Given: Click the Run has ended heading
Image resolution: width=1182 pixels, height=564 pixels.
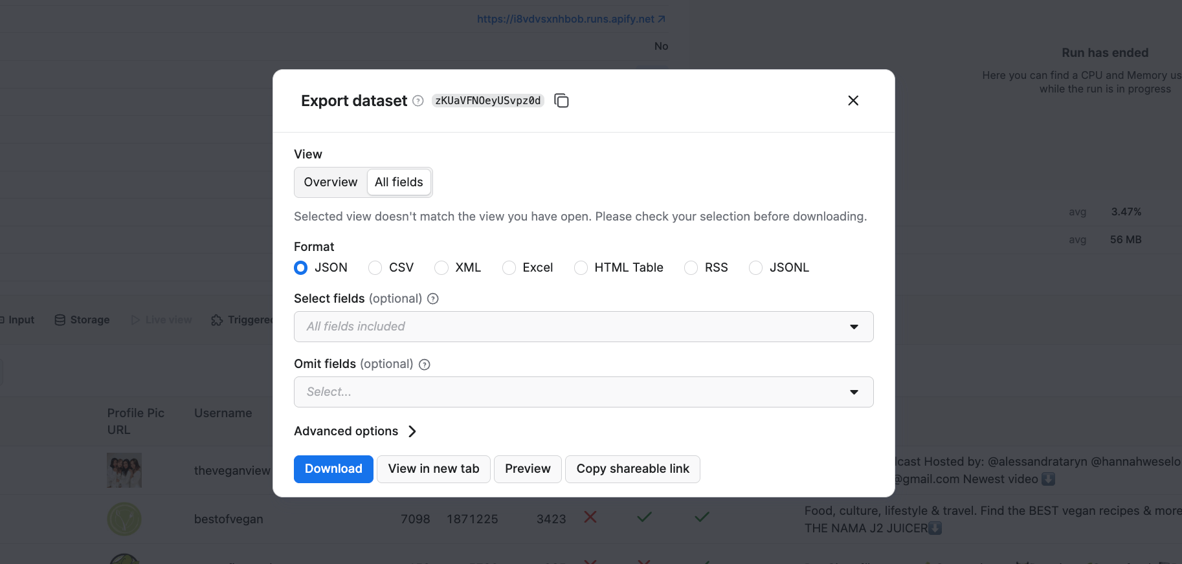Looking at the screenshot, I should coord(1105,53).
